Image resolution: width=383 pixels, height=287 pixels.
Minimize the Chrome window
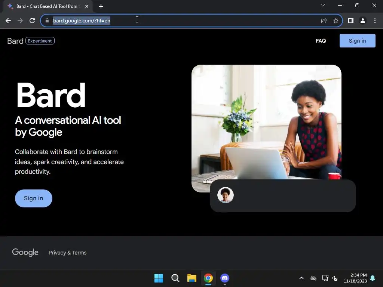point(340,5)
